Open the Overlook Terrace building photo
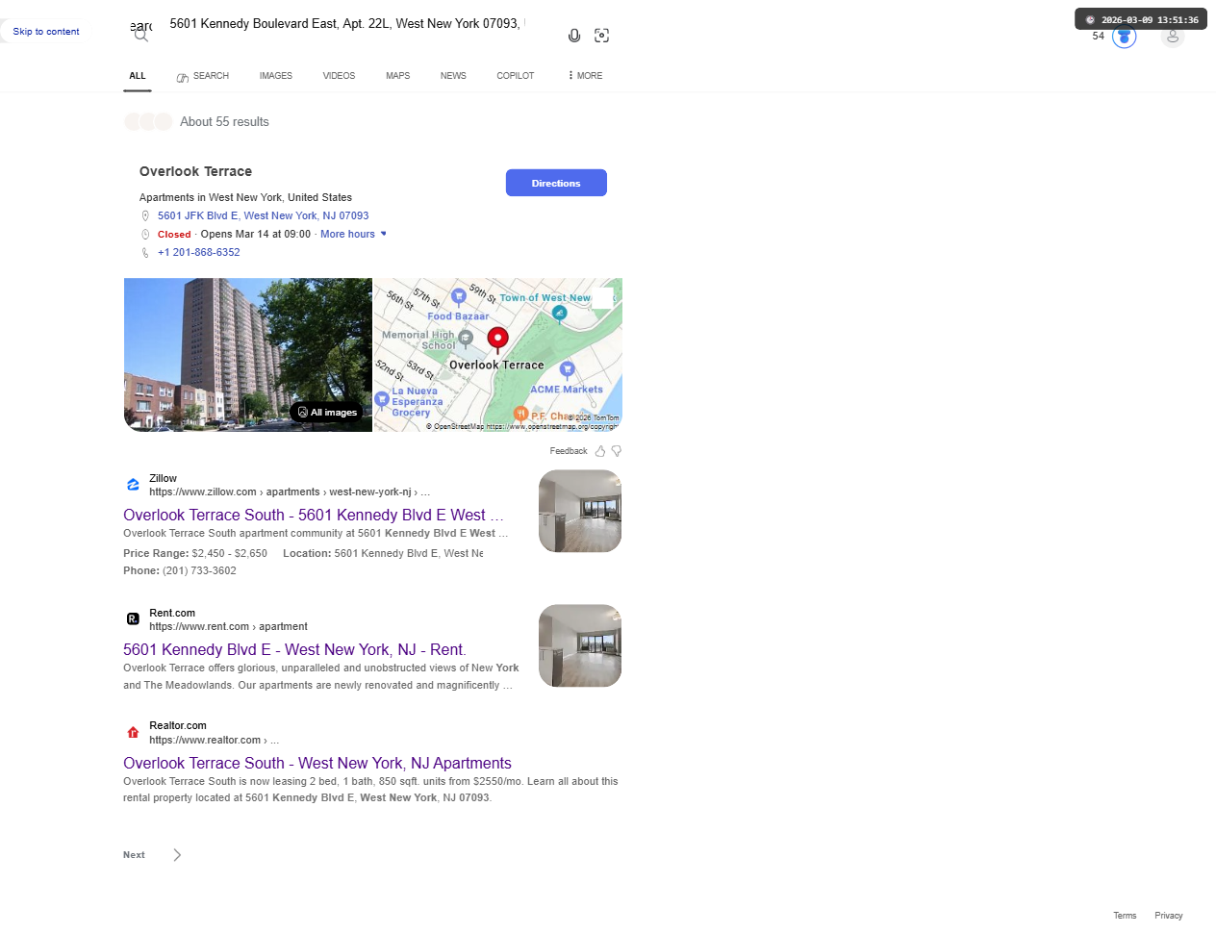Viewport: 1216px width, 933px height. click(248, 355)
